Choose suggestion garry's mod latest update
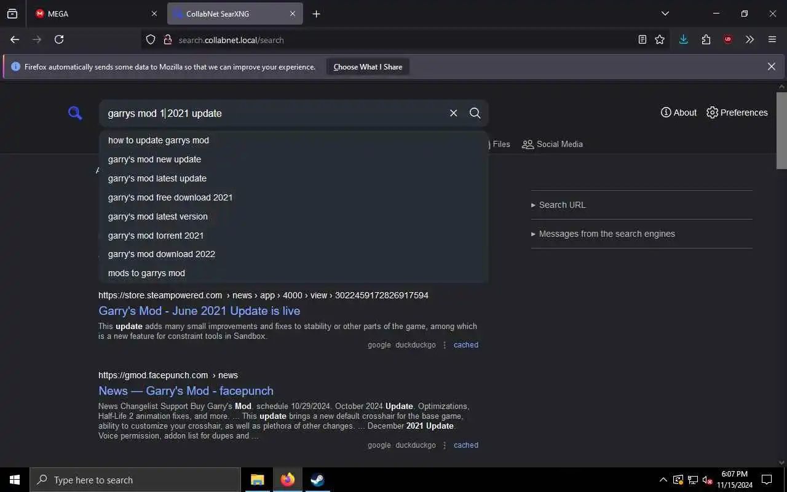The image size is (787, 492). coord(293,178)
